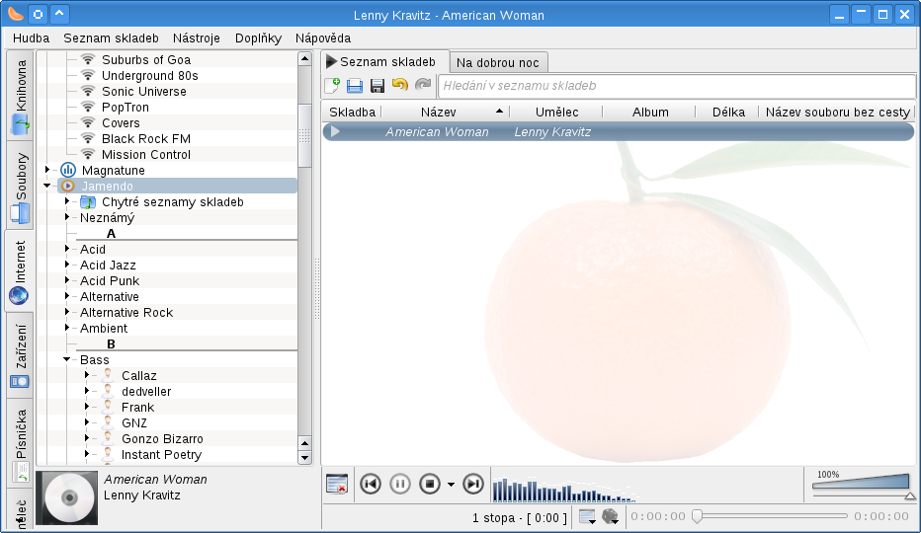Screen dimensions: 921x533
Task: Expand the Acid Jazz genre
Action: [x=67, y=265]
